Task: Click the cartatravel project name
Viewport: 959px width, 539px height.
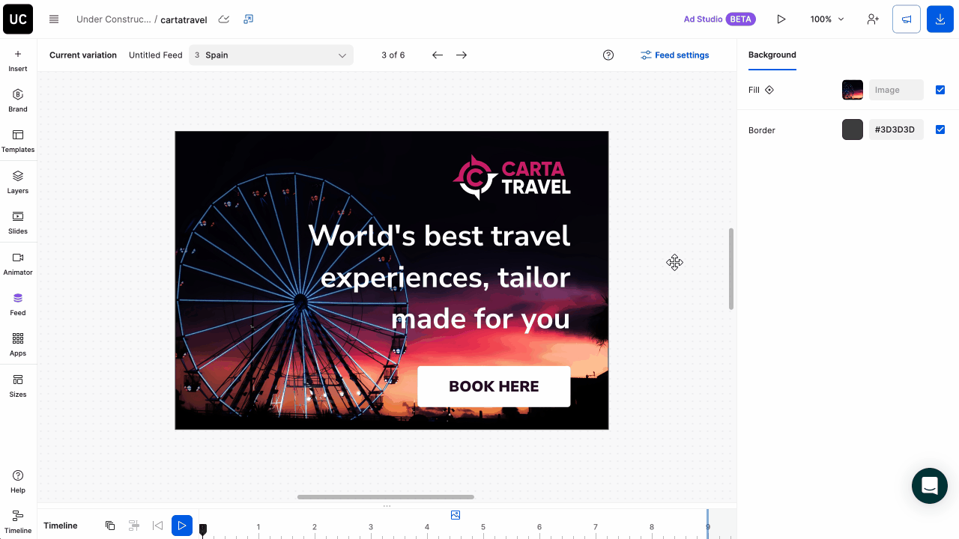Action: 184,19
